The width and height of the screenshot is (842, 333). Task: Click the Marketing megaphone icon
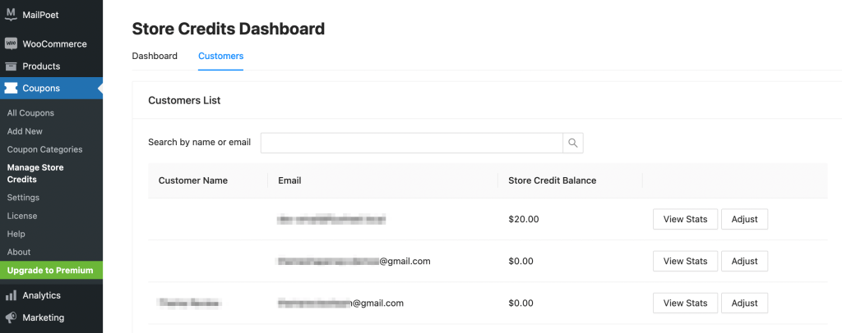click(x=11, y=317)
